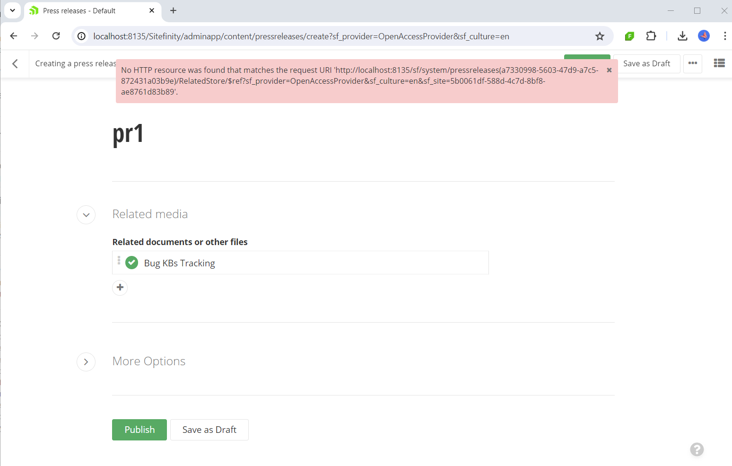Maximize the browser window
This screenshot has width=732, height=466.
coord(697,10)
